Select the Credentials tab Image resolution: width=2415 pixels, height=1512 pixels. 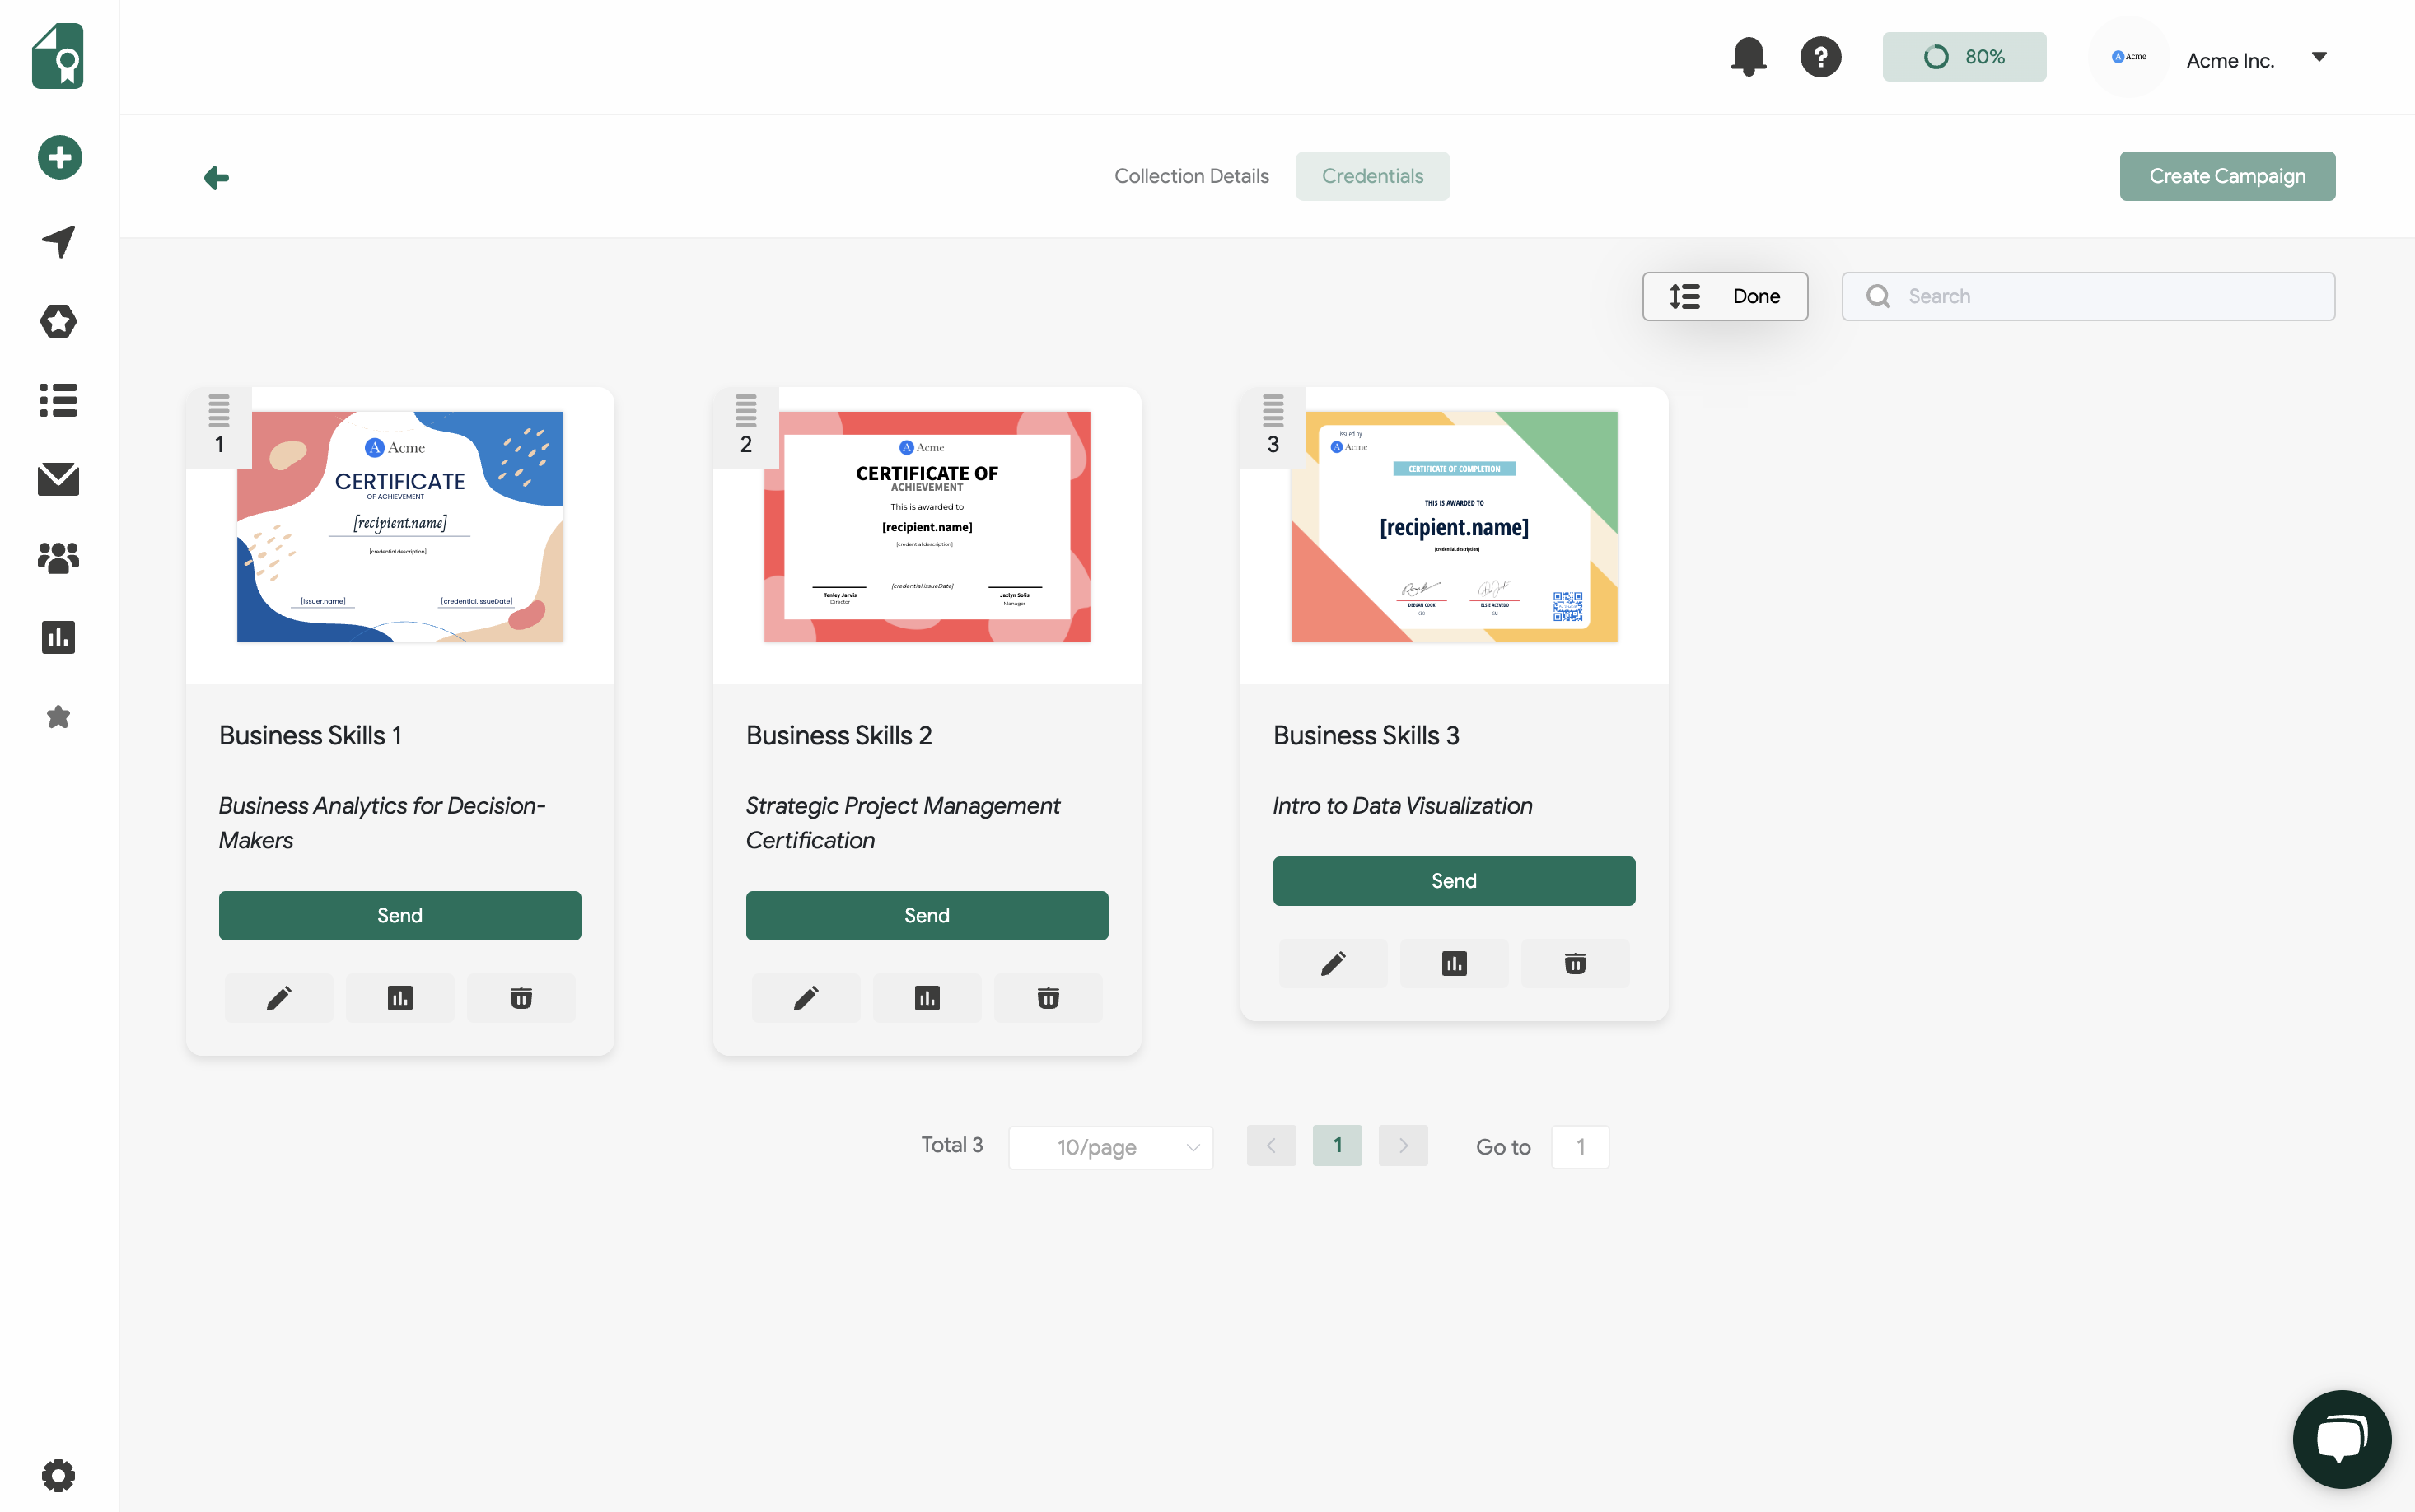click(x=1372, y=176)
